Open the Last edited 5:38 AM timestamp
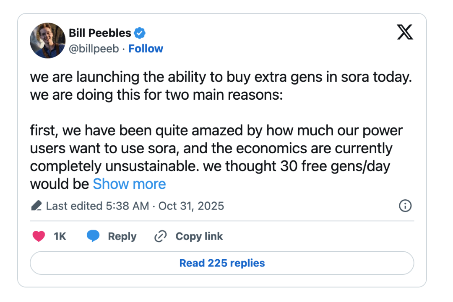The width and height of the screenshot is (453, 302). (x=97, y=206)
